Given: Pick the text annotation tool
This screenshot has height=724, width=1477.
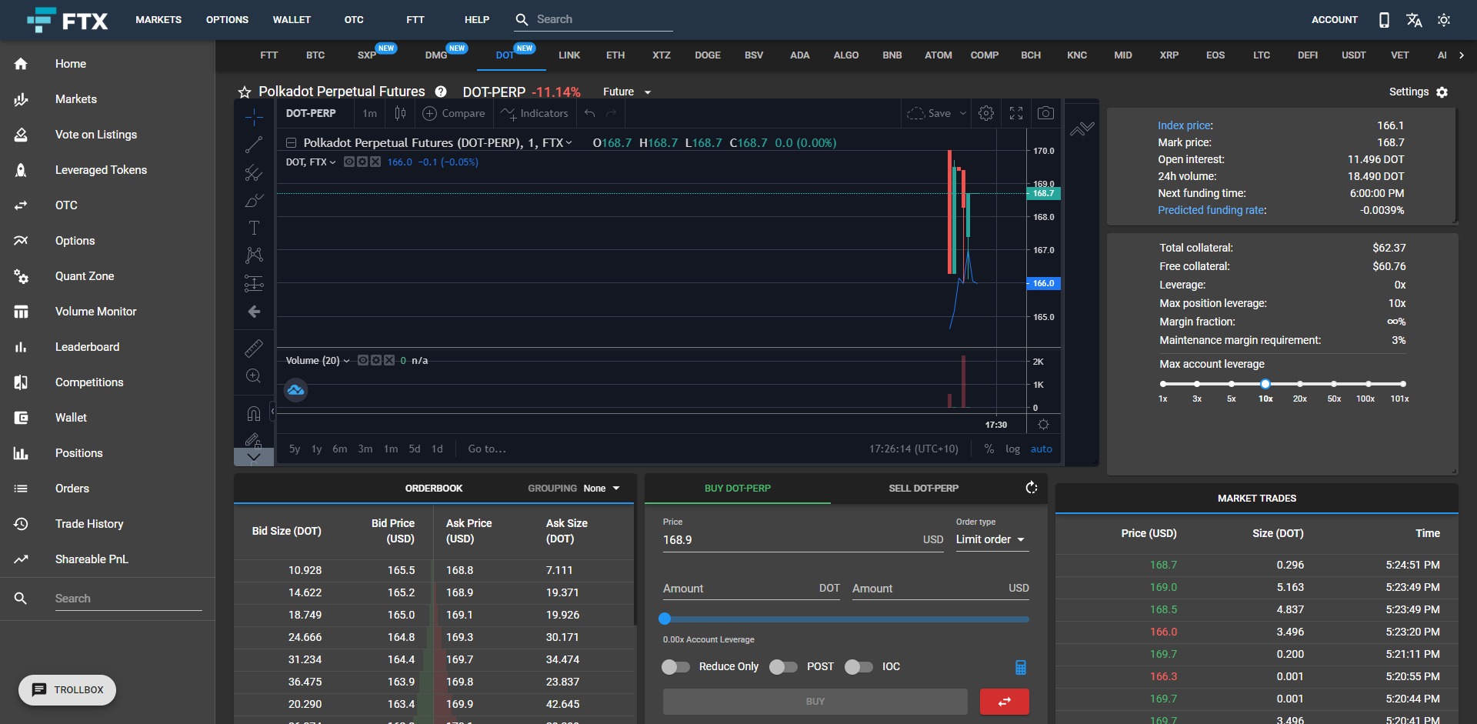Looking at the screenshot, I should (254, 228).
